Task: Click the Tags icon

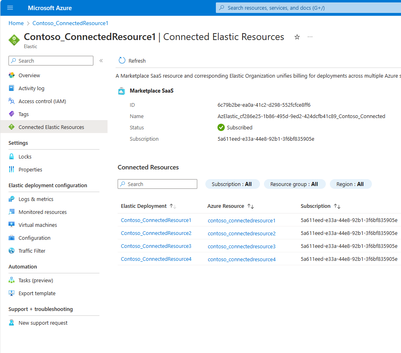Action: (x=11, y=114)
